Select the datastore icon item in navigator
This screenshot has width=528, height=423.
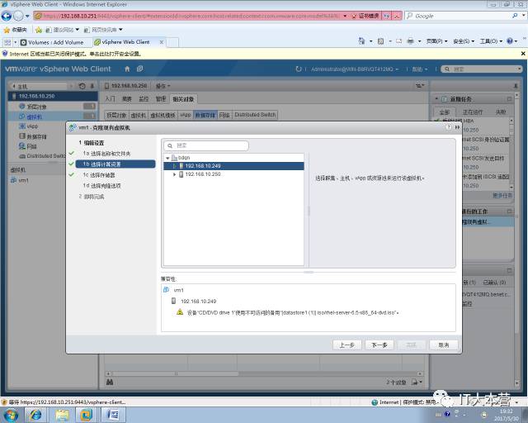click(x=33, y=136)
